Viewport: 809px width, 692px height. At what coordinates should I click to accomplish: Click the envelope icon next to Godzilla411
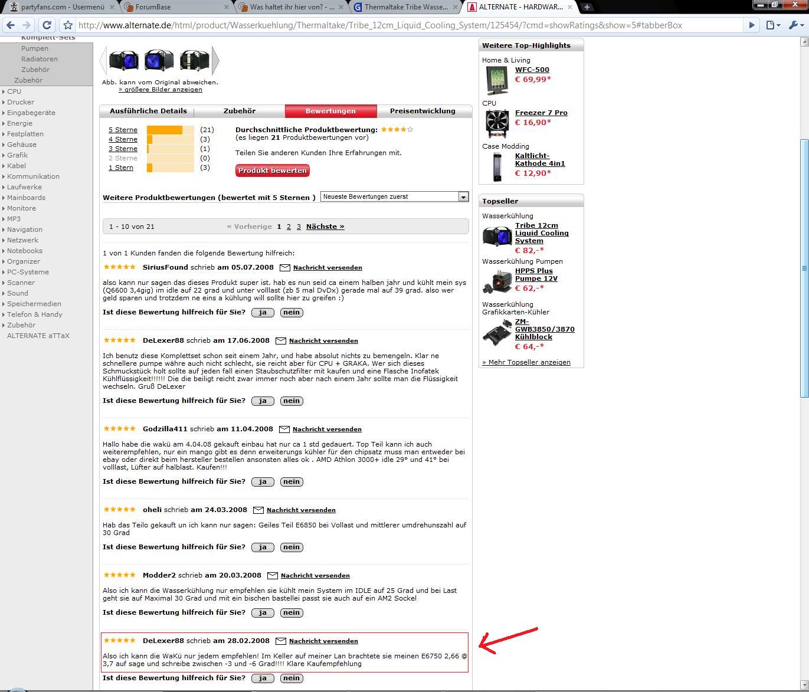284,429
